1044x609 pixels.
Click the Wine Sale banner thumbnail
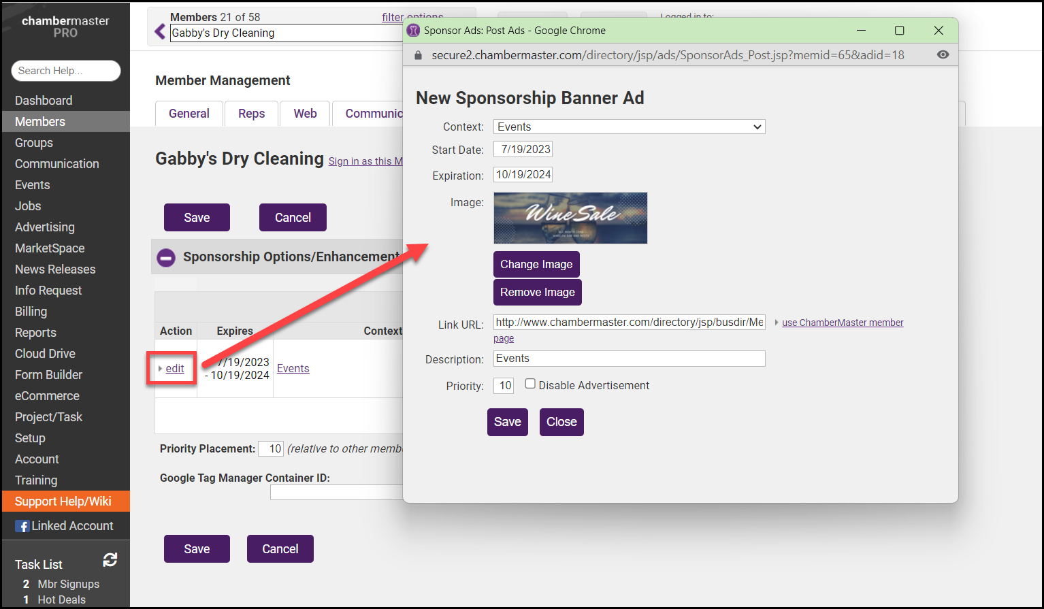(570, 218)
